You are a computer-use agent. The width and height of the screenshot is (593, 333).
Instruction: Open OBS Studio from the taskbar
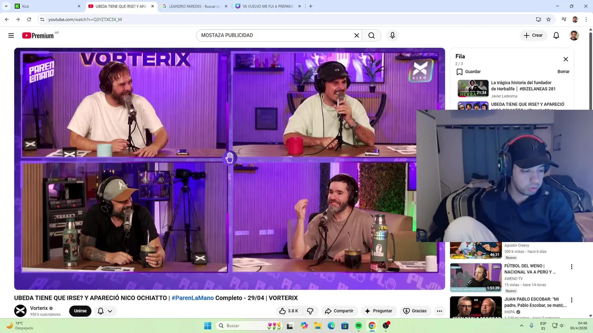coord(386,326)
